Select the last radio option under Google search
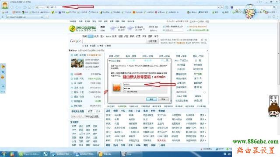The image size is (280, 157). (x=106, y=46)
